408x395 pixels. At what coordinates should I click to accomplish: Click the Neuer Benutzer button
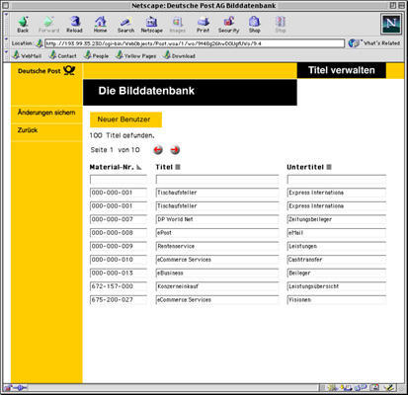click(x=125, y=119)
